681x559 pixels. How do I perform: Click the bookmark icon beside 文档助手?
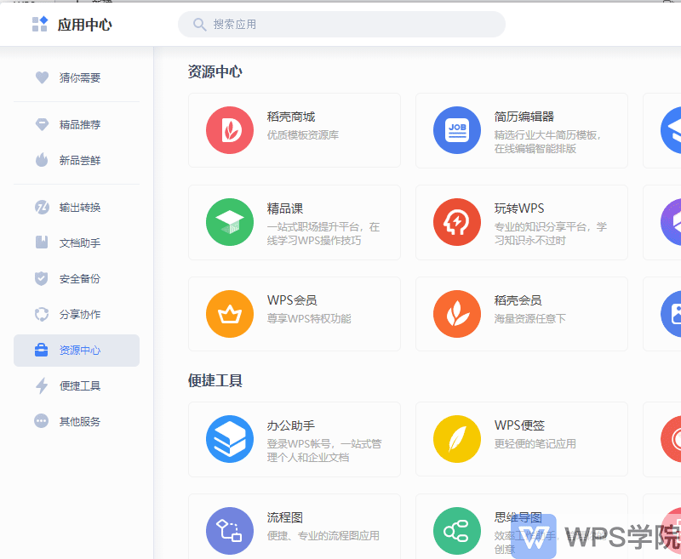42,242
